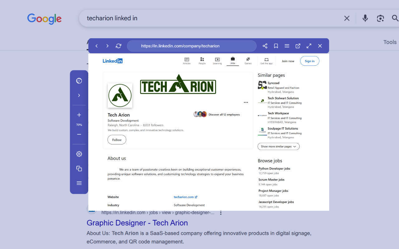This screenshot has height=249, width=399.
Task: Click the Tech Arion banner image
Action: point(178,84)
